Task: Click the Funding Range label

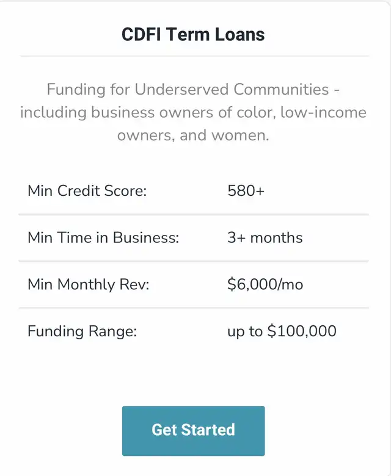Action: (x=82, y=331)
